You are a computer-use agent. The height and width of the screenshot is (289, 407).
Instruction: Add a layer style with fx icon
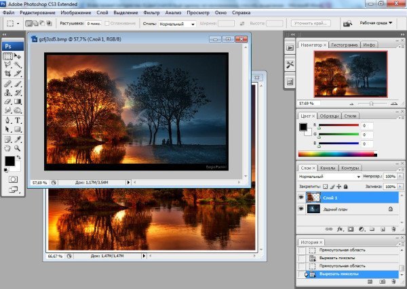pos(340,229)
